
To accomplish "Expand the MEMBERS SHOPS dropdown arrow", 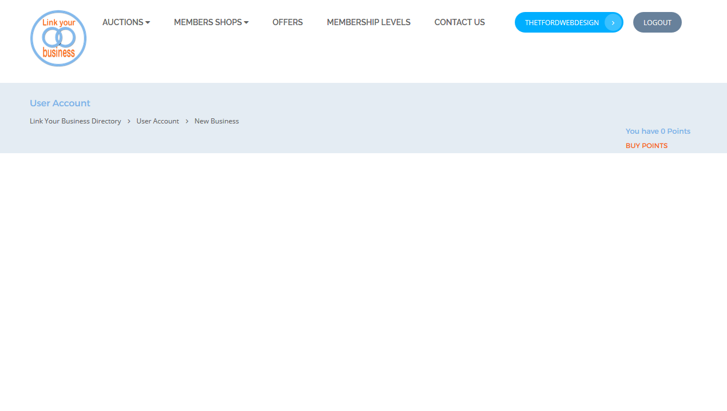I will click(246, 22).
